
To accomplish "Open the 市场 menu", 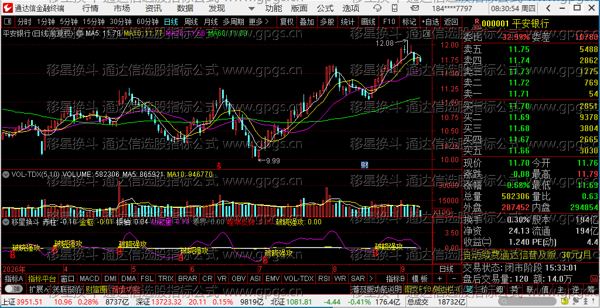I will point(122,8).
